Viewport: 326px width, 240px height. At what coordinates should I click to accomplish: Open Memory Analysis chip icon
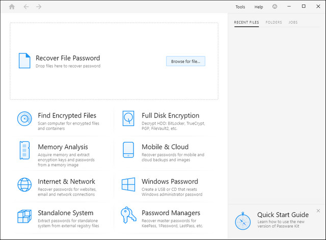coord(24,151)
